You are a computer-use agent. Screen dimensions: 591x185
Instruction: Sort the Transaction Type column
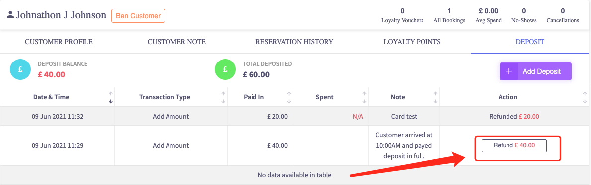(223, 97)
